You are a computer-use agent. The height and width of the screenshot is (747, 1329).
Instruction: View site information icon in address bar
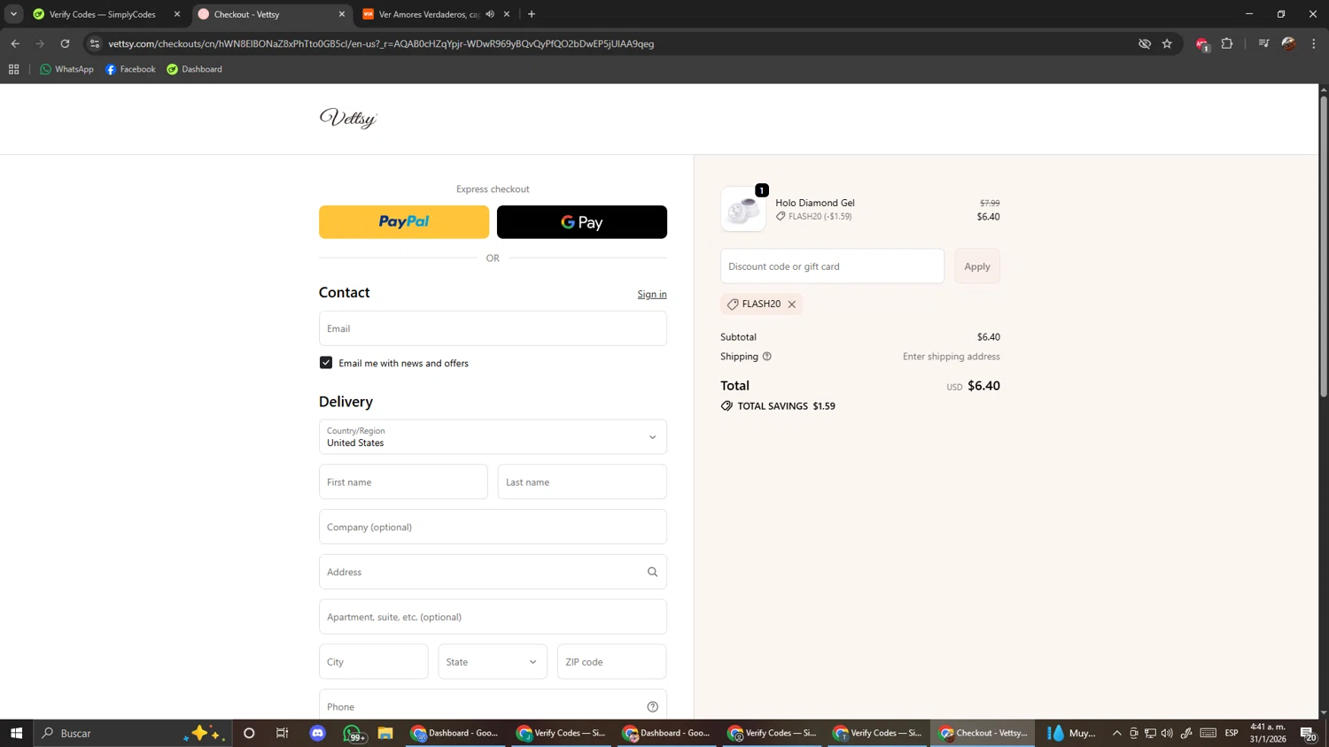(x=95, y=43)
